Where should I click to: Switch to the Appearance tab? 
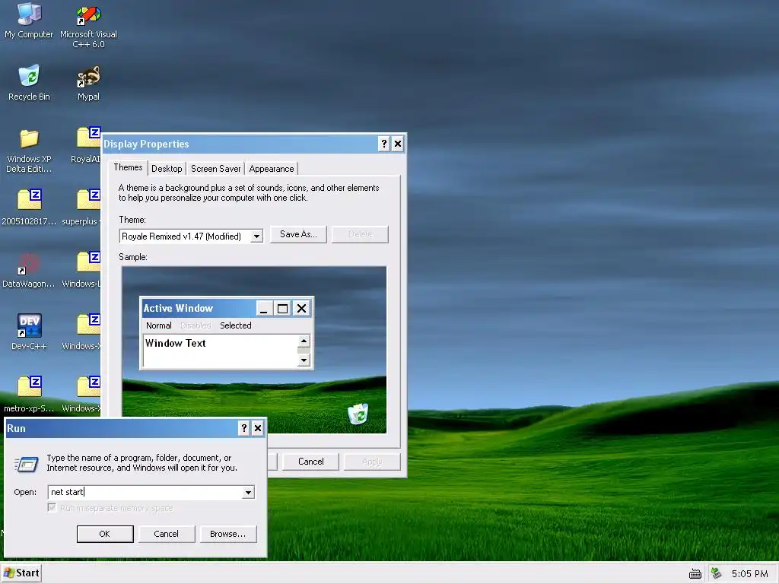pyautogui.click(x=272, y=169)
